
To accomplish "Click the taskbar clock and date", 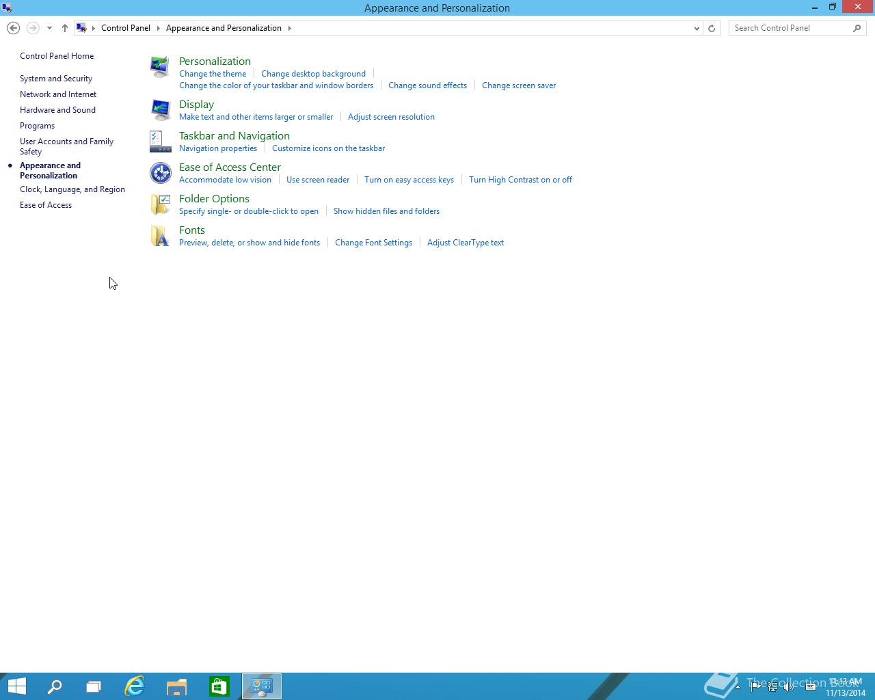I will coord(846,687).
